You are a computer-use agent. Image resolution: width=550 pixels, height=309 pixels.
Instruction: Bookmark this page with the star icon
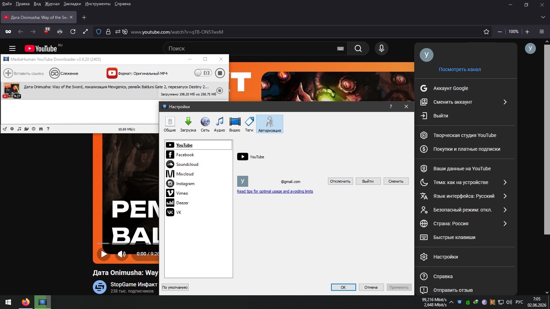pyautogui.click(x=486, y=32)
